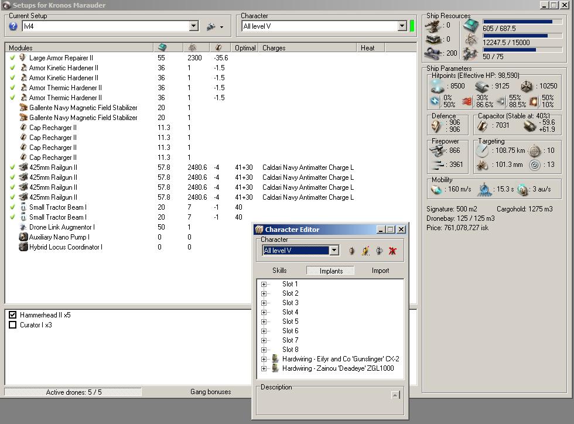Screen dimensions: 574x424
Task: Click the new character icon in Character Editor
Action: [x=351, y=251]
